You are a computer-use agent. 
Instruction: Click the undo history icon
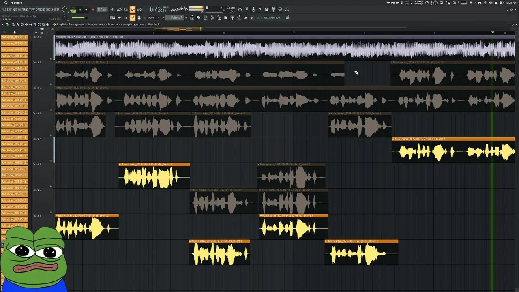point(240,9)
